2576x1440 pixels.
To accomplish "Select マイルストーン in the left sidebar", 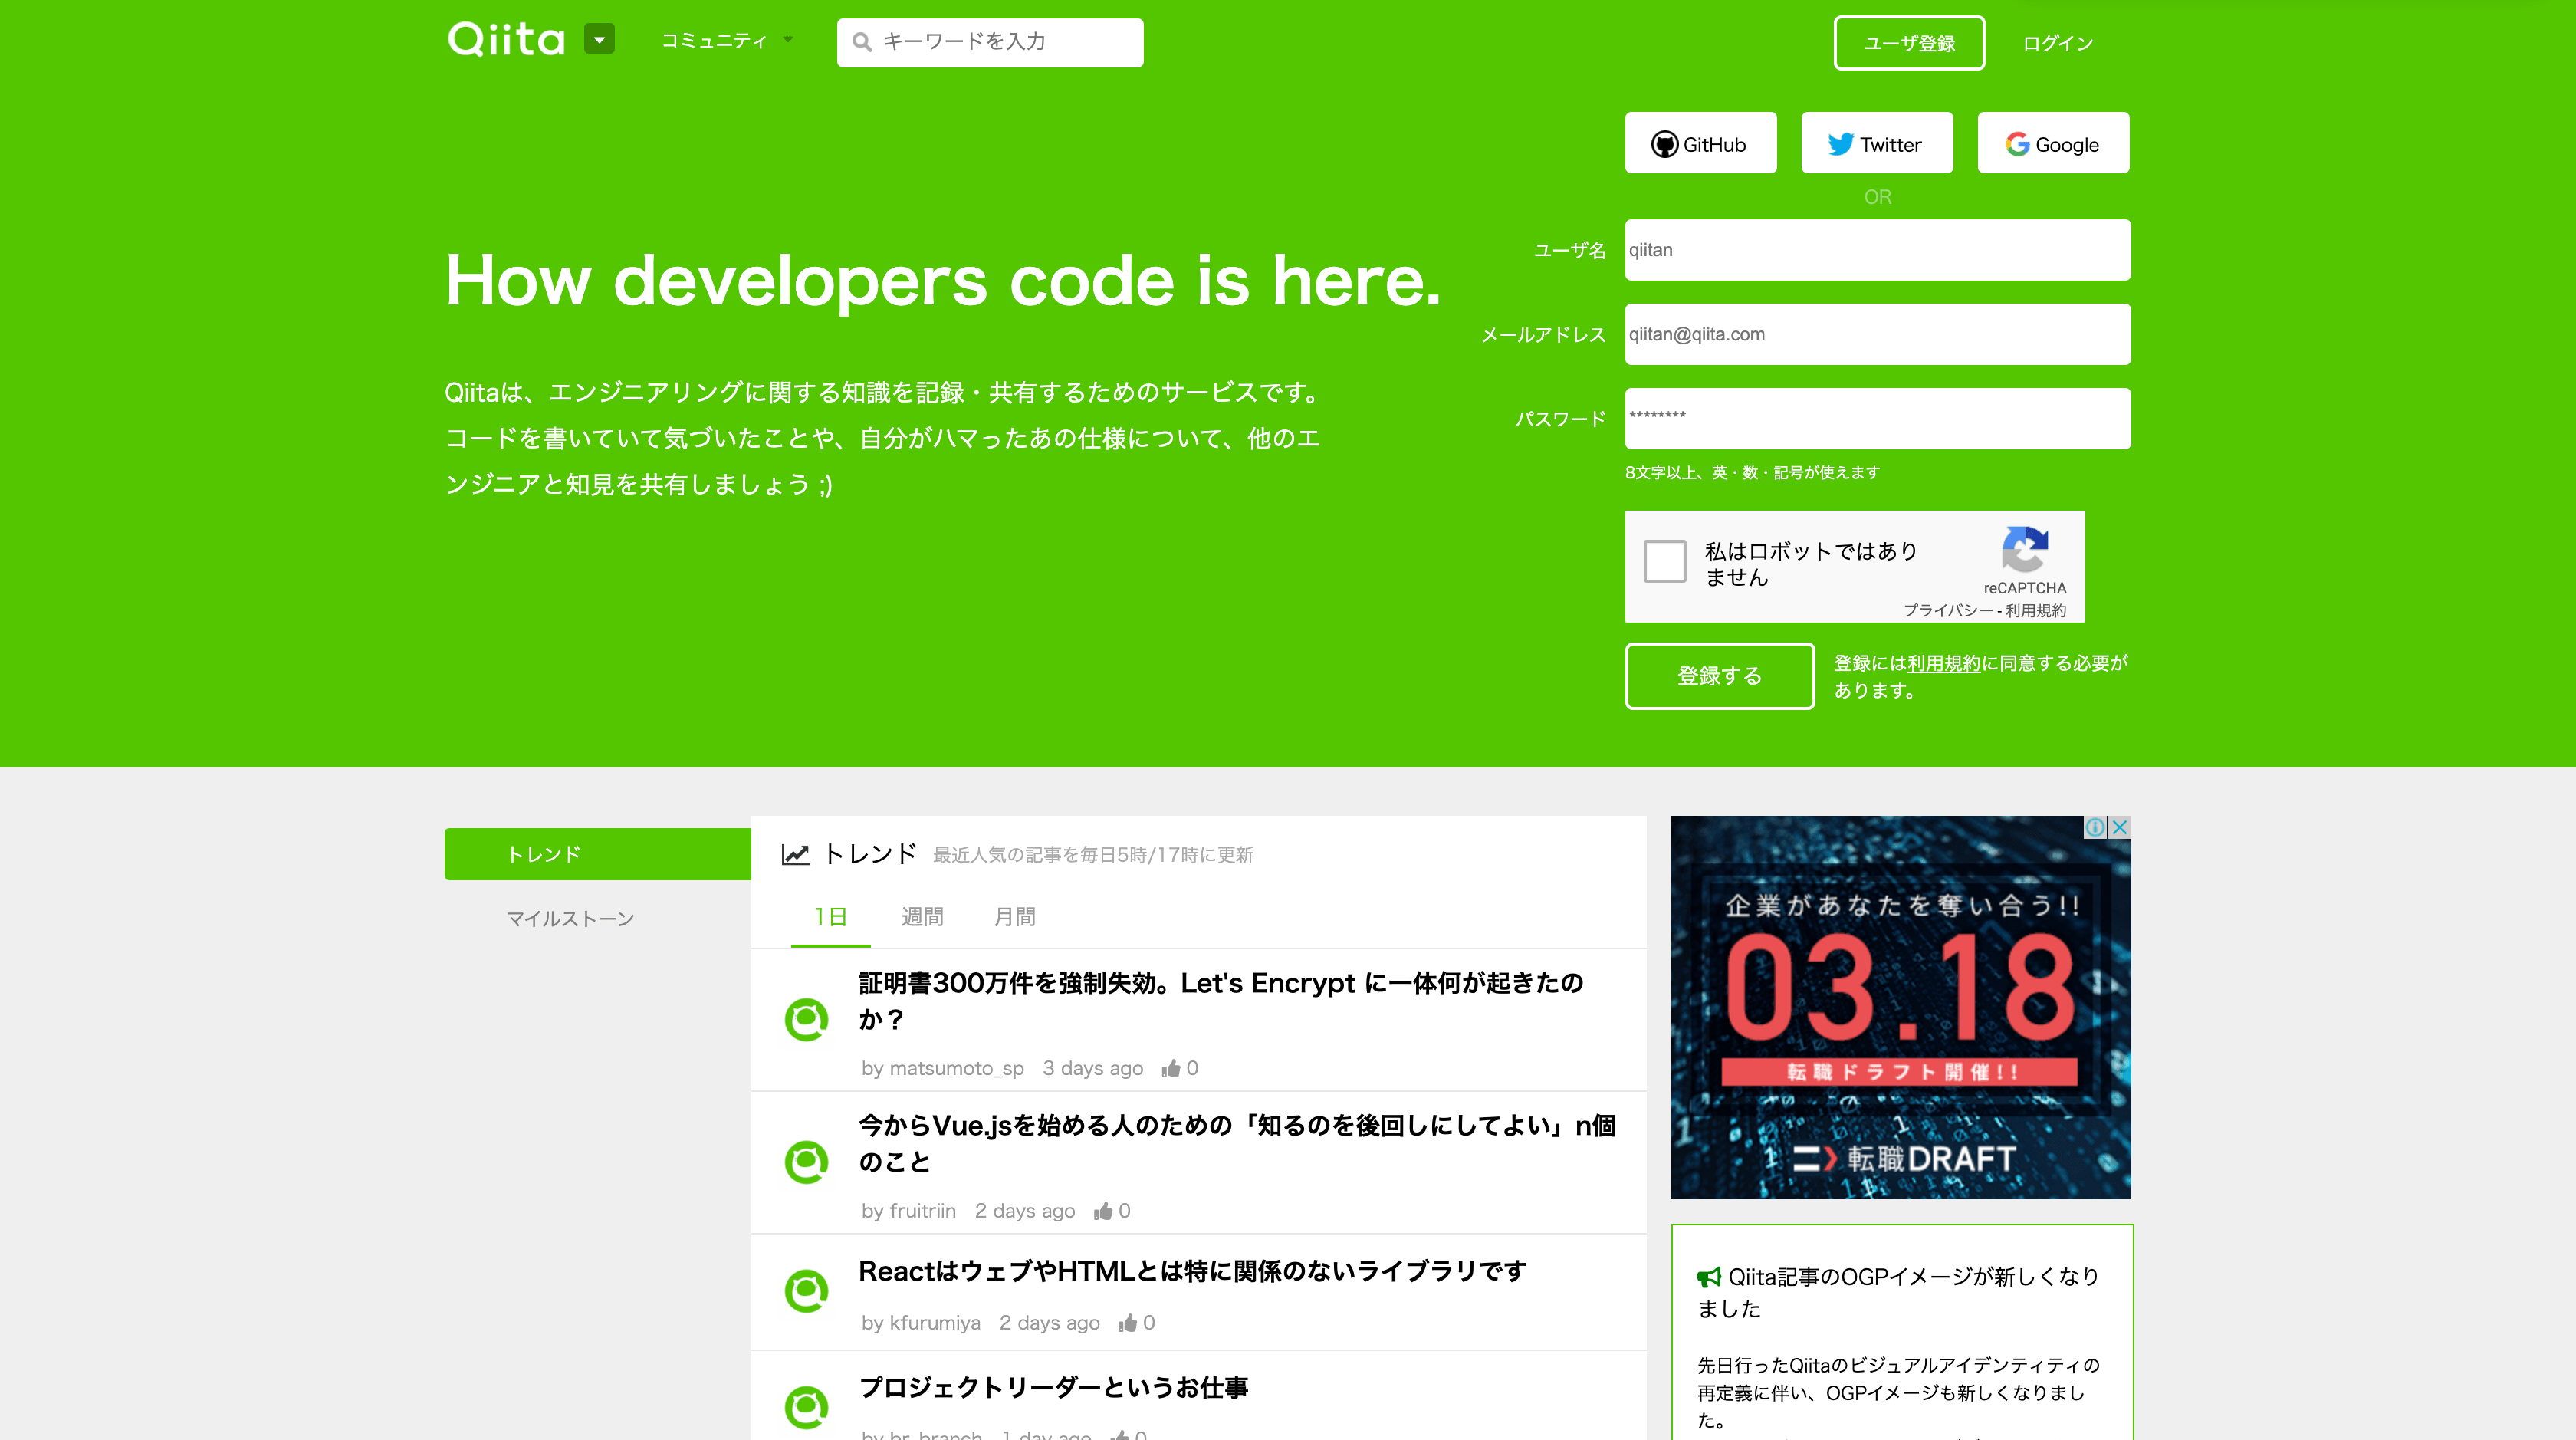I will pos(569,918).
